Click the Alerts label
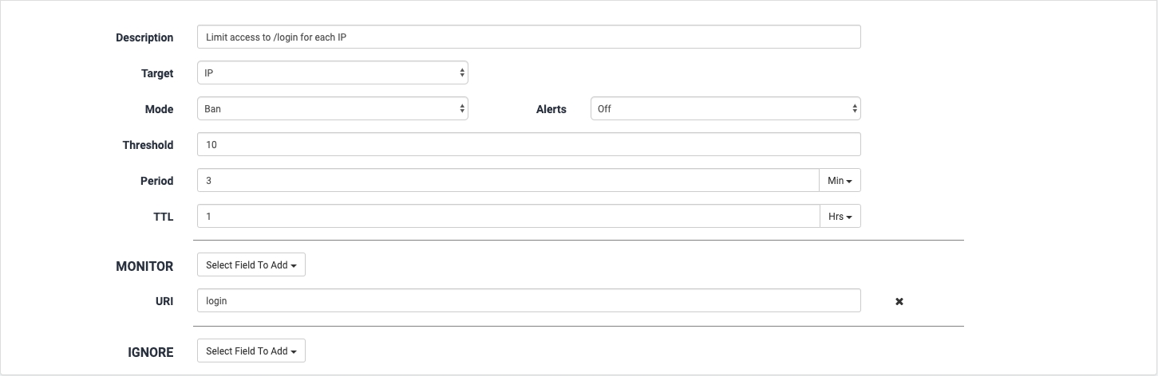This screenshot has width=1158, height=376. [551, 109]
